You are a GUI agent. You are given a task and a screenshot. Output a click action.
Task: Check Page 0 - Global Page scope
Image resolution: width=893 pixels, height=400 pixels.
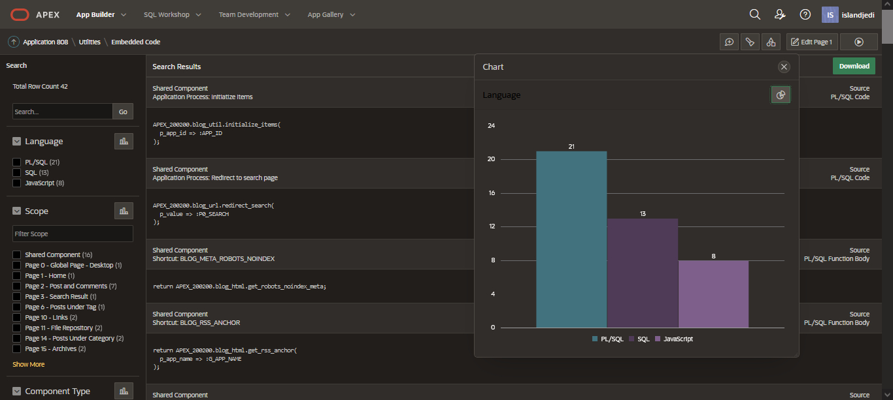17,265
